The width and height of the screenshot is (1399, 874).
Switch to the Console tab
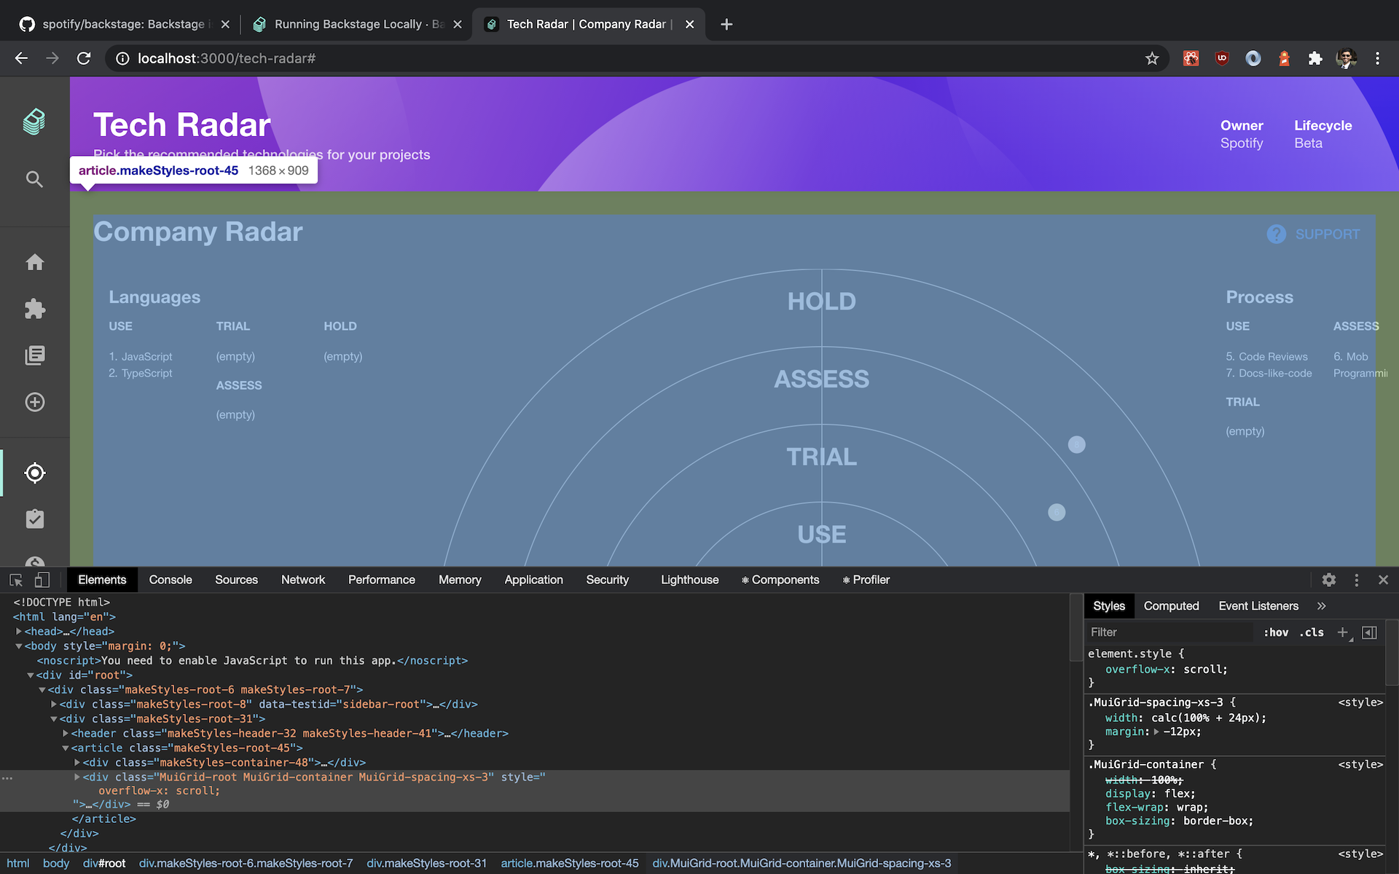(170, 580)
